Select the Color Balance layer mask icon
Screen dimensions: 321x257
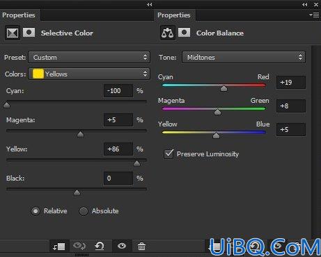pyautogui.click(x=185, y=33)
